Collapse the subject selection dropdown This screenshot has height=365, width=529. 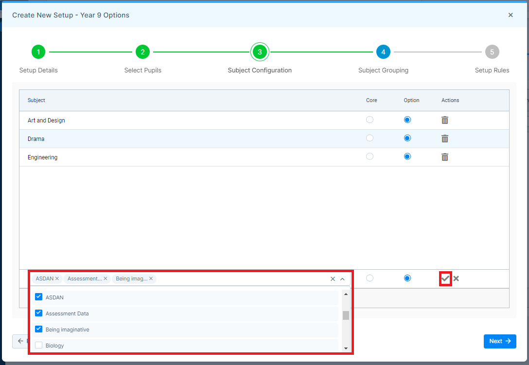pyautogui.click(x=343, y=278)
